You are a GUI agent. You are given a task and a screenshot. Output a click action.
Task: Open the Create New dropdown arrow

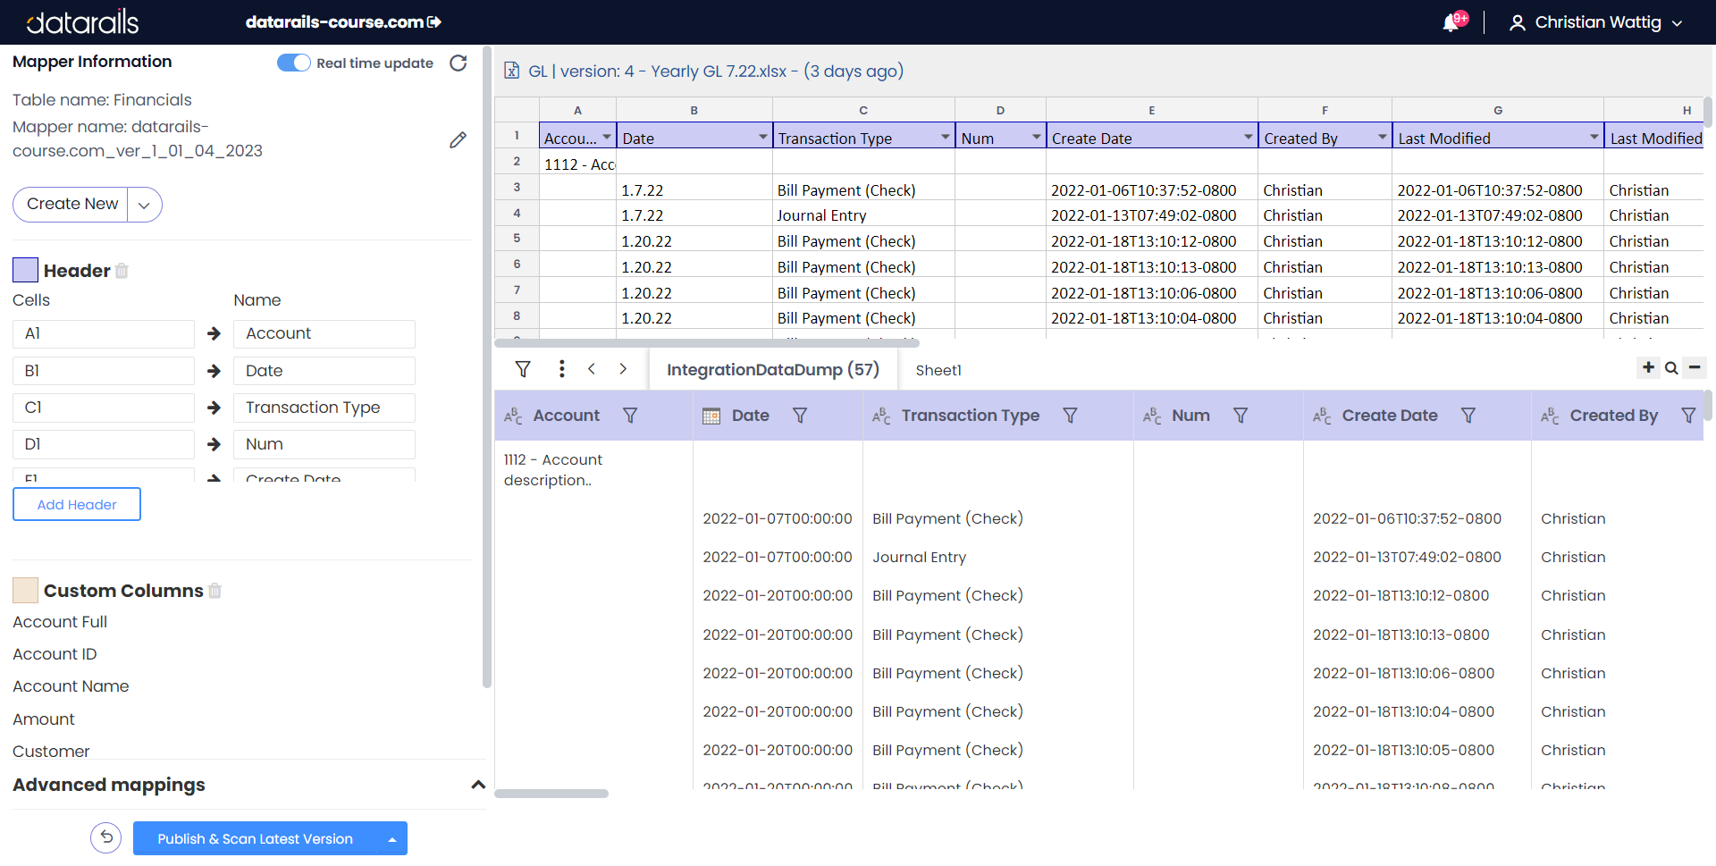(144, 205)
